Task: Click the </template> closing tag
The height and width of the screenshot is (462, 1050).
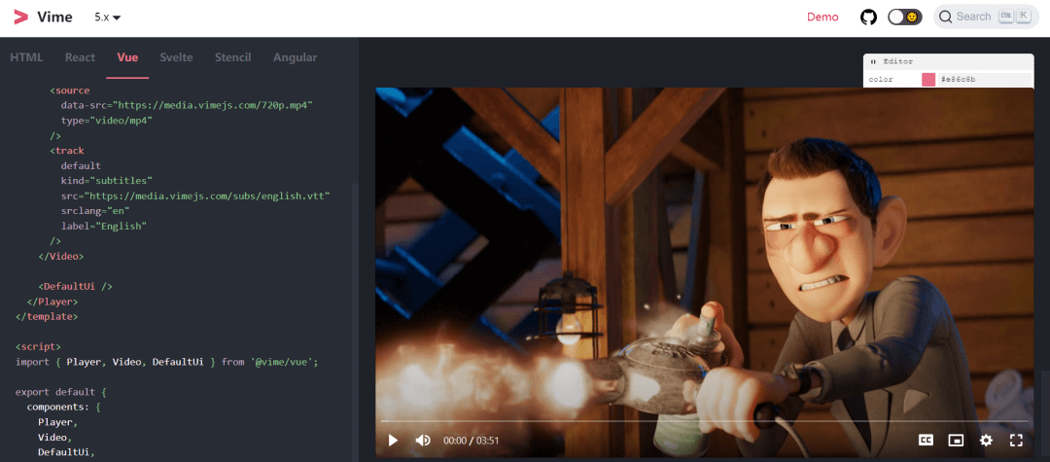Action: point(47,316)
